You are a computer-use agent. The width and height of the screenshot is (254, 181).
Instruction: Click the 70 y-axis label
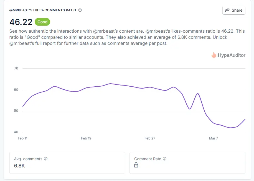(x=16, y=68)
